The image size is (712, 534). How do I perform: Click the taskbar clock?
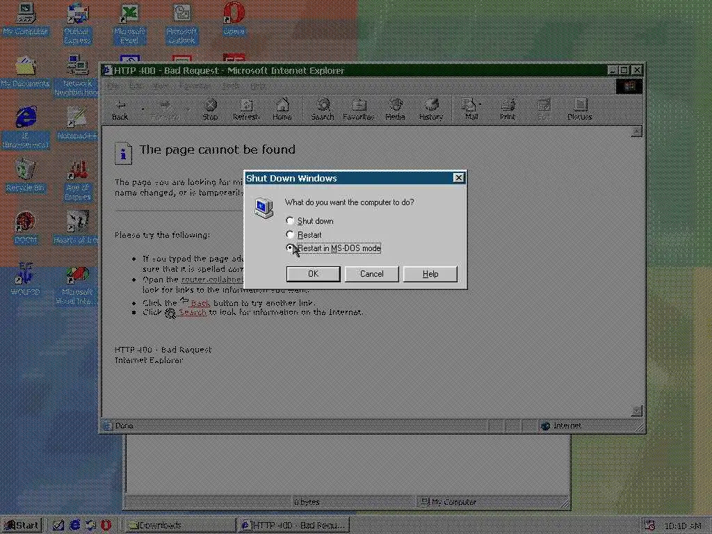[x=683, y=526]
